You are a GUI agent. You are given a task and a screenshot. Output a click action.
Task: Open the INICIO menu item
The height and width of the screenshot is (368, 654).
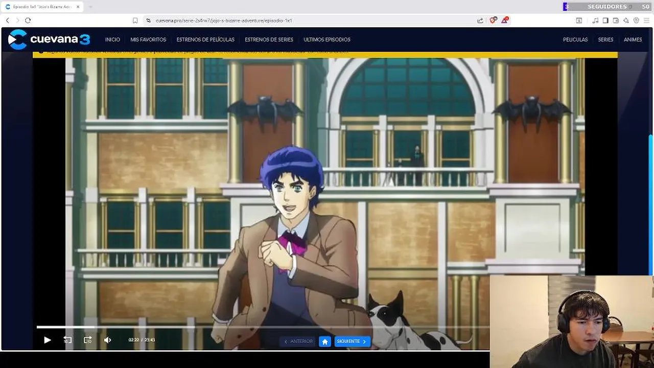pyautogui.click(x=112, y=39)
